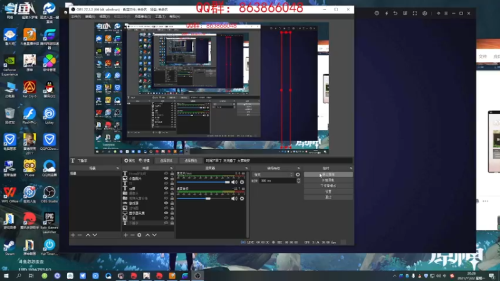Open source Properties button in source toolbar
Image resolution: width=500 pixels, height=281 pixels.
point(129,160)
